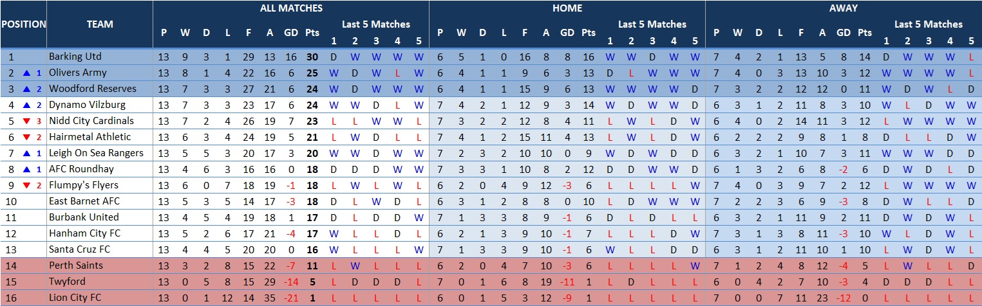Image resolution: width=982 pixels, height=306 pixels.
Task: Click the blue up arrow beside Olivers Army
Action: 27,73
